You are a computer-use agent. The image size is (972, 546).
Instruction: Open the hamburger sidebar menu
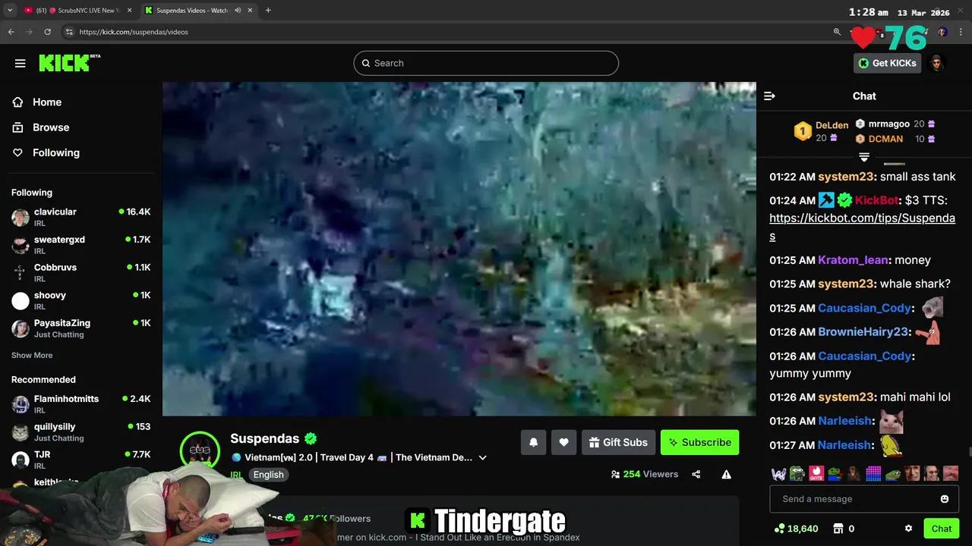click(x=21, y=64)
